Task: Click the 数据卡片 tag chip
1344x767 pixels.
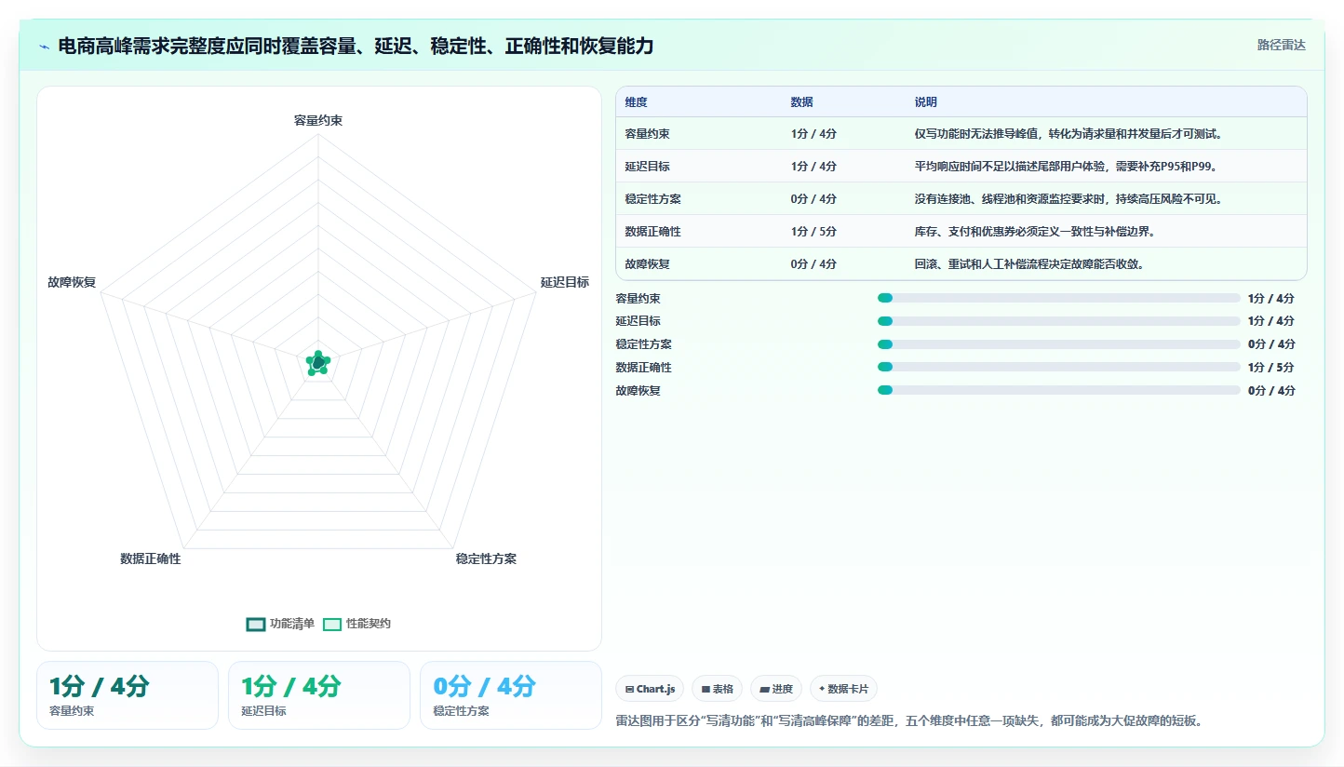Action: pos(843,689)
